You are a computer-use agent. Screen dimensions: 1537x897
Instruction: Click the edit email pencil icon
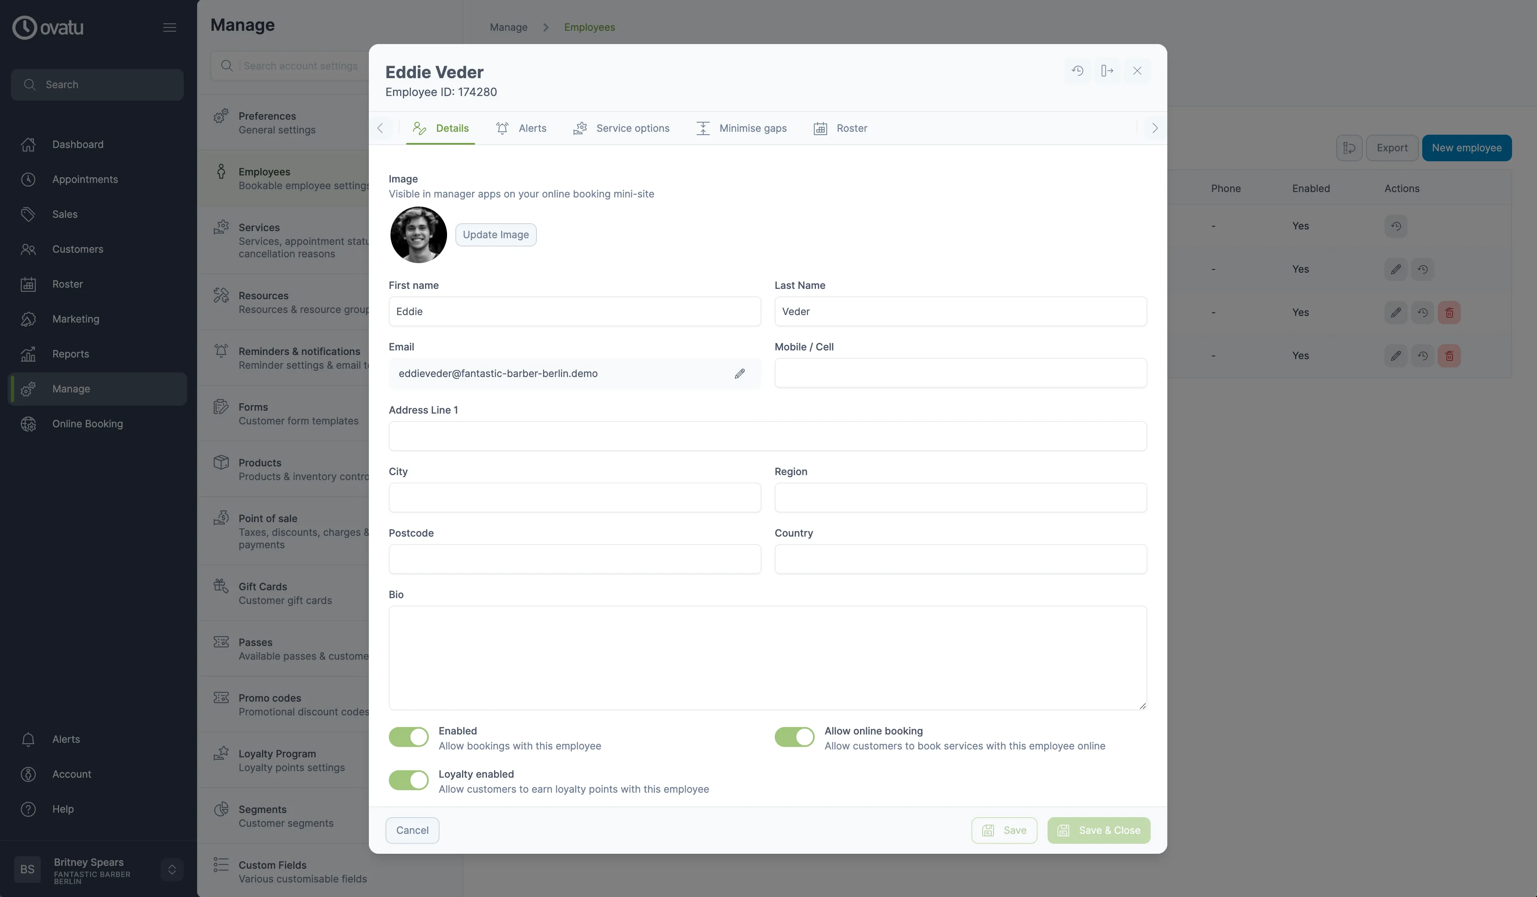tap(740, 373)
